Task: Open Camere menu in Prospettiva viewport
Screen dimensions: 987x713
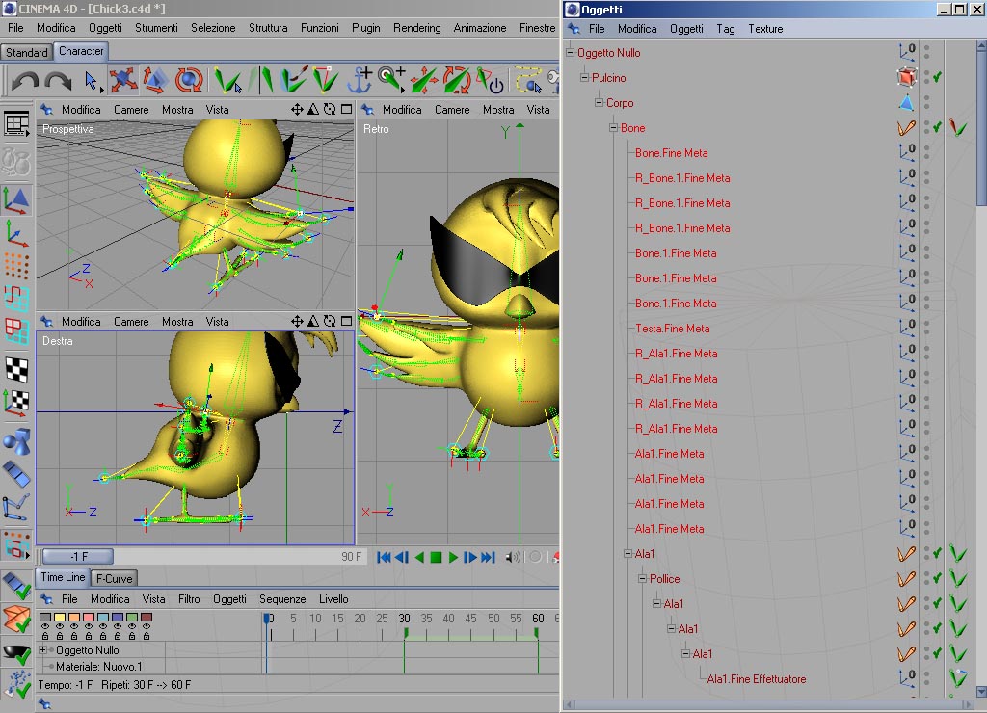Action: pyautogui.click(x=131, y=110)
